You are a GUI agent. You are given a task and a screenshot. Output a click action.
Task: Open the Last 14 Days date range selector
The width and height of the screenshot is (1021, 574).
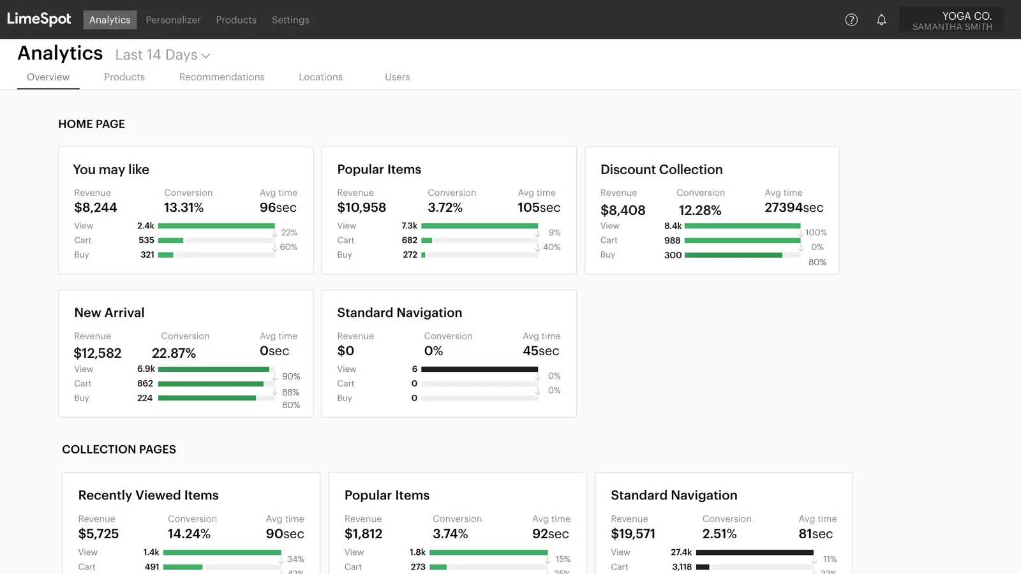(156, 55)
